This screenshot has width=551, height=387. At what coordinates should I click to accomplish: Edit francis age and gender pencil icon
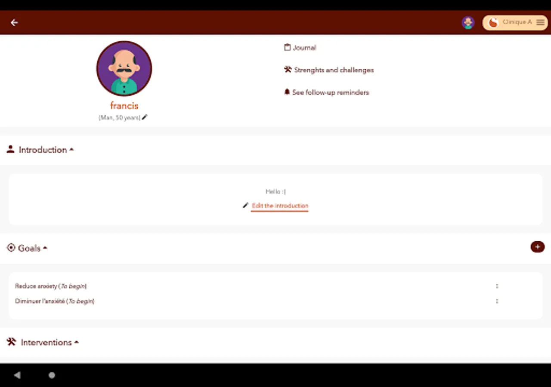click(145, 117)
